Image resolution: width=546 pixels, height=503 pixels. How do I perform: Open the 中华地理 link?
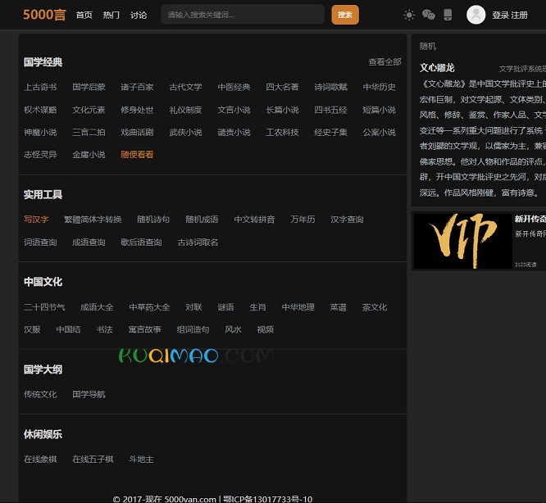click(298, 307)
